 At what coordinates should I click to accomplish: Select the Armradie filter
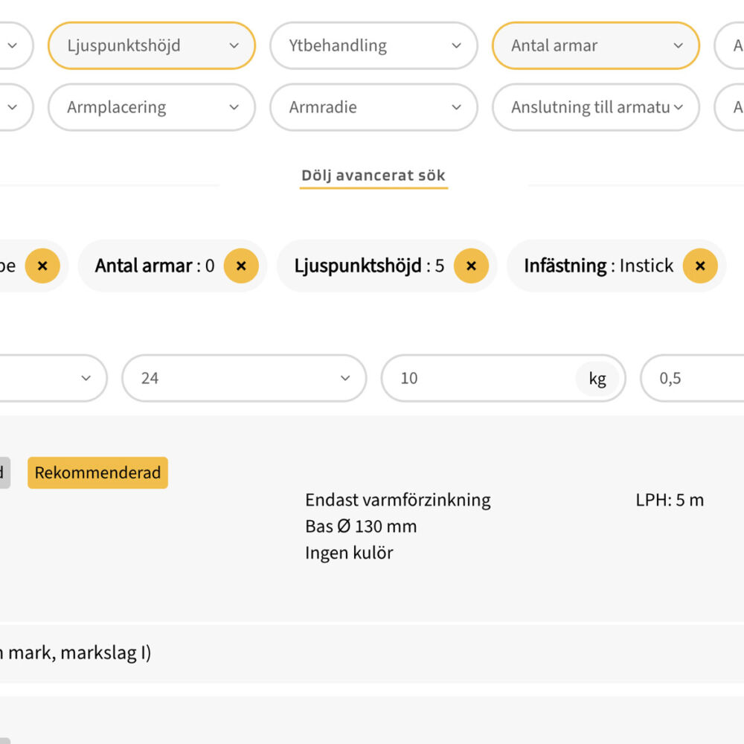click(373, 107)
